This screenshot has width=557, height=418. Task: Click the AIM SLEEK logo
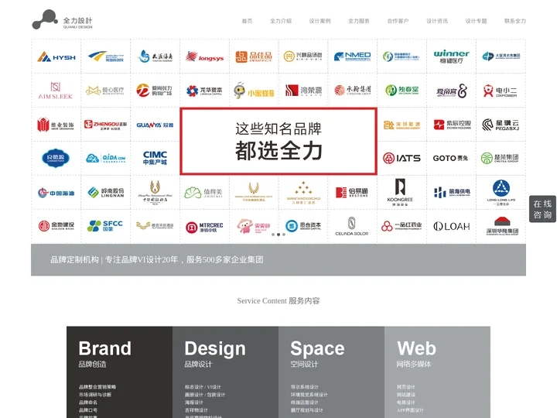coord(56,91)
